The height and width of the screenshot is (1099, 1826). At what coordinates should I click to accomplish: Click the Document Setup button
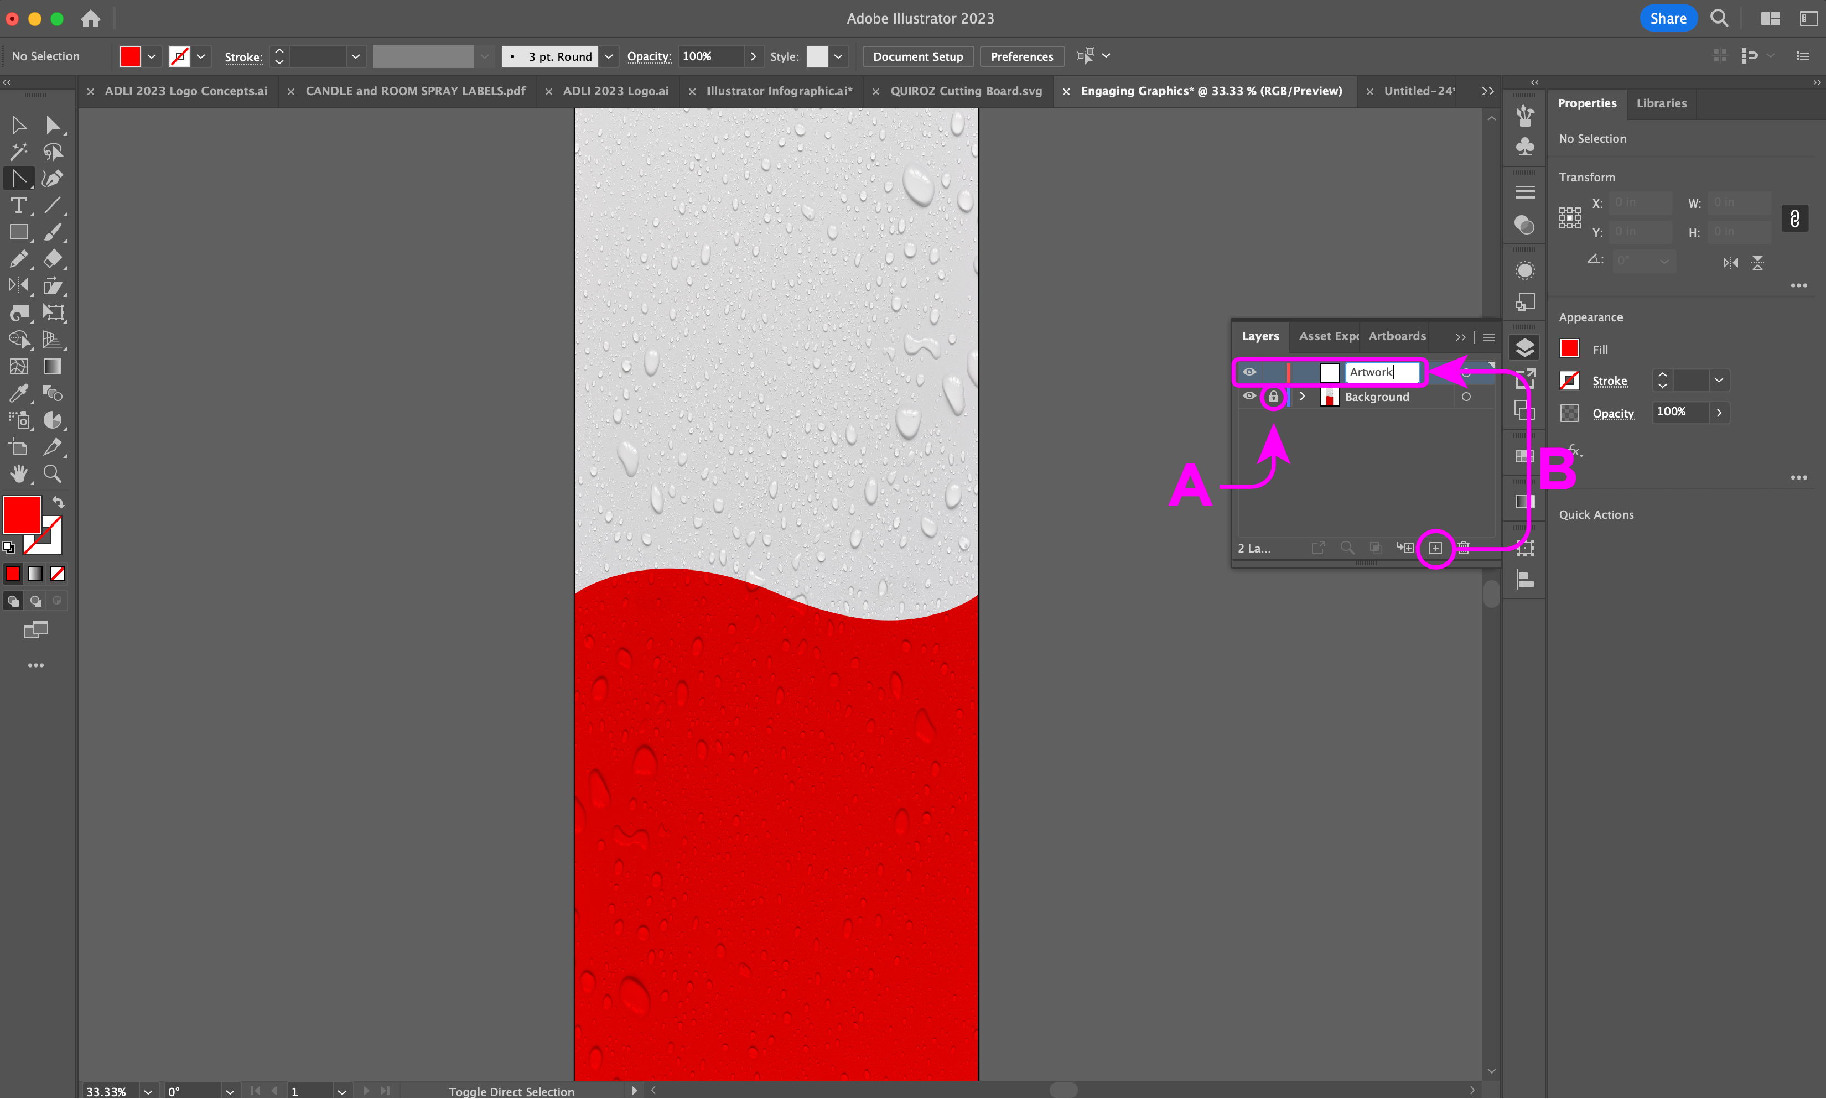tap(917, 56)
